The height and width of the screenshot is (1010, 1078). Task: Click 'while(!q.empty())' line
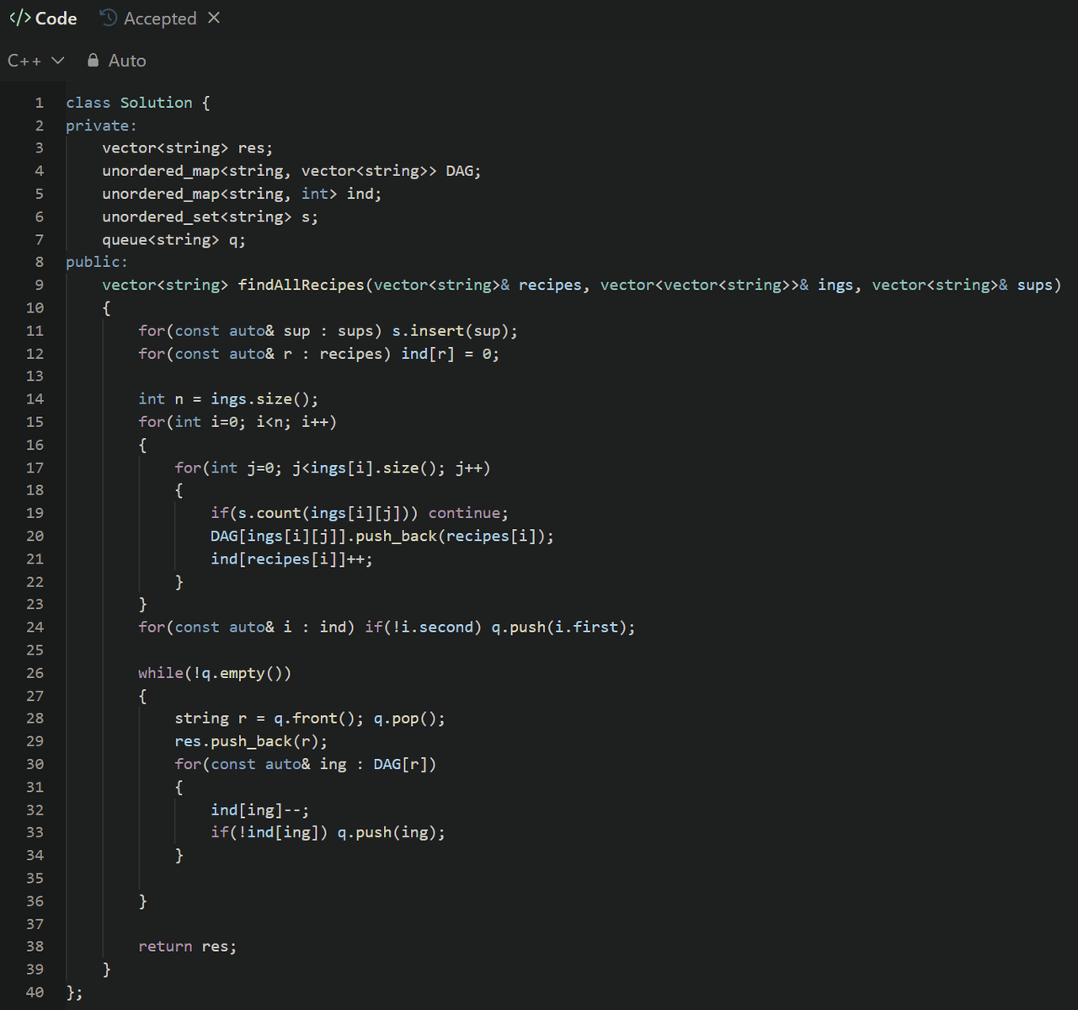pyautogui.click(x=215, y=673)
